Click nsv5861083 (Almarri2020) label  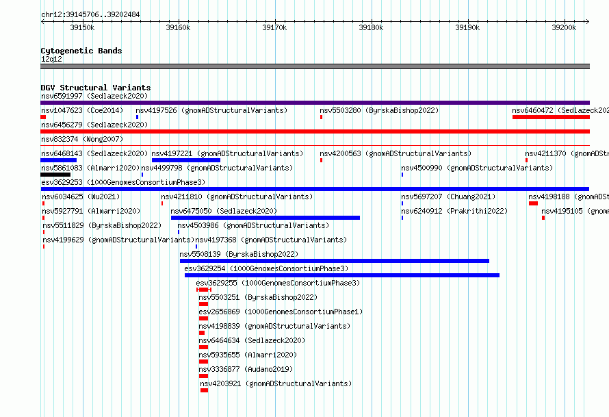90,168
